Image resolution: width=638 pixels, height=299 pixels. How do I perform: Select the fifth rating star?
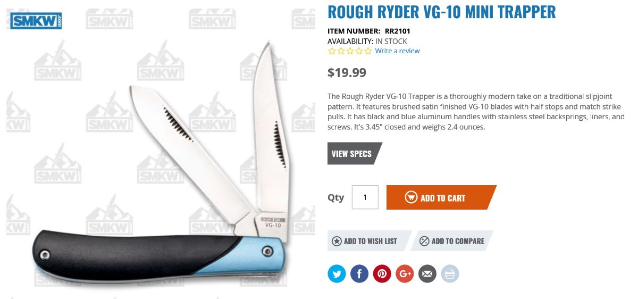pos(368,51)
